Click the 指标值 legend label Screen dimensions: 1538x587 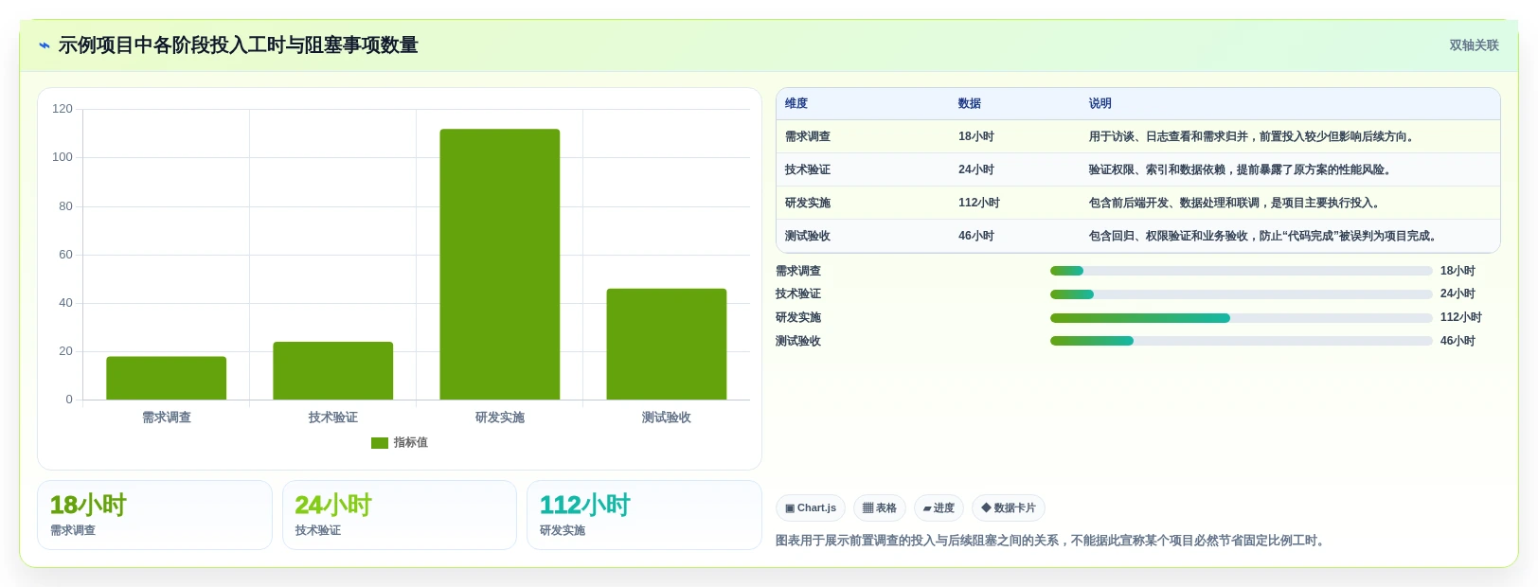tap(411, 442)
